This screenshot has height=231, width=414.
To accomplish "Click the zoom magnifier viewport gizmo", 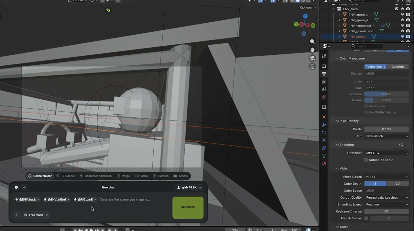I will [x=312, y=41].
